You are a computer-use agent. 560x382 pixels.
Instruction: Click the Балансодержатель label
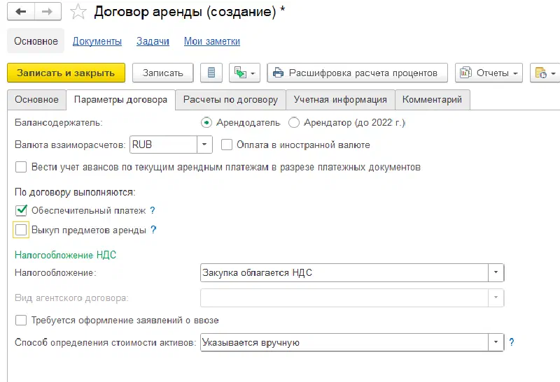coord(59,123)
